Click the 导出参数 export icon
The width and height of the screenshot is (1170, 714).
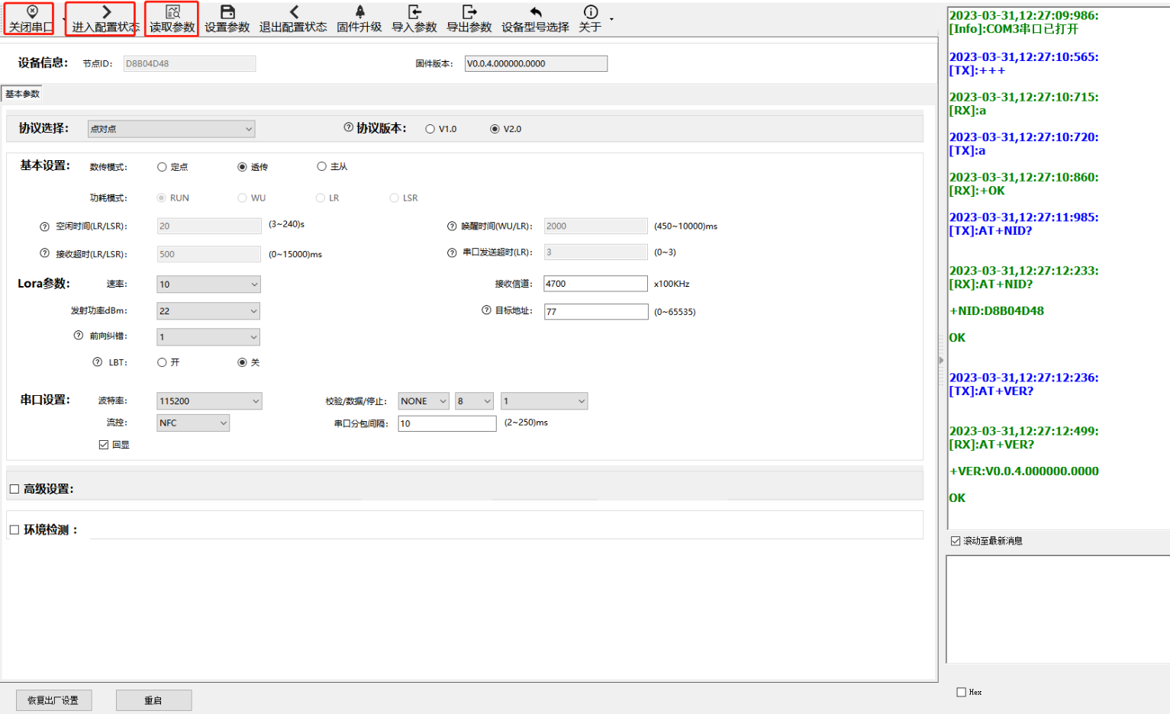(x=469, y=12)
